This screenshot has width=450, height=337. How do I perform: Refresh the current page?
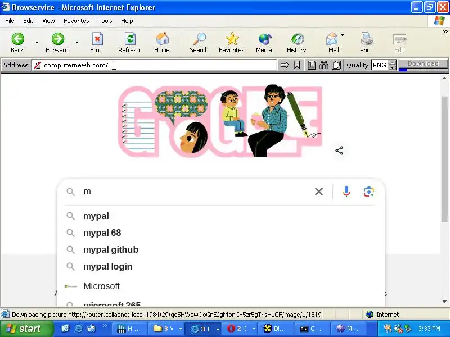[x=129, y=43]
